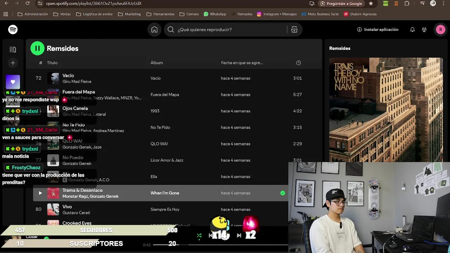Open the orange hourglass extension icon
This screenshot has height=253, width=450.
click(x=396, y=4)
